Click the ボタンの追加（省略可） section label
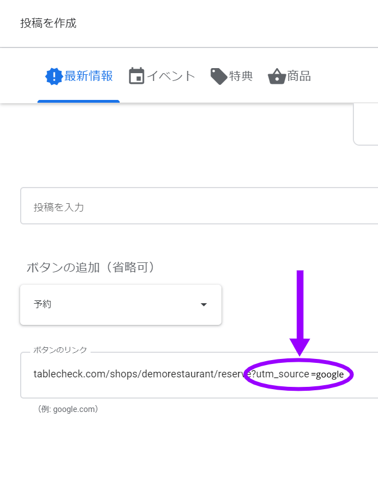 [91, 267]
